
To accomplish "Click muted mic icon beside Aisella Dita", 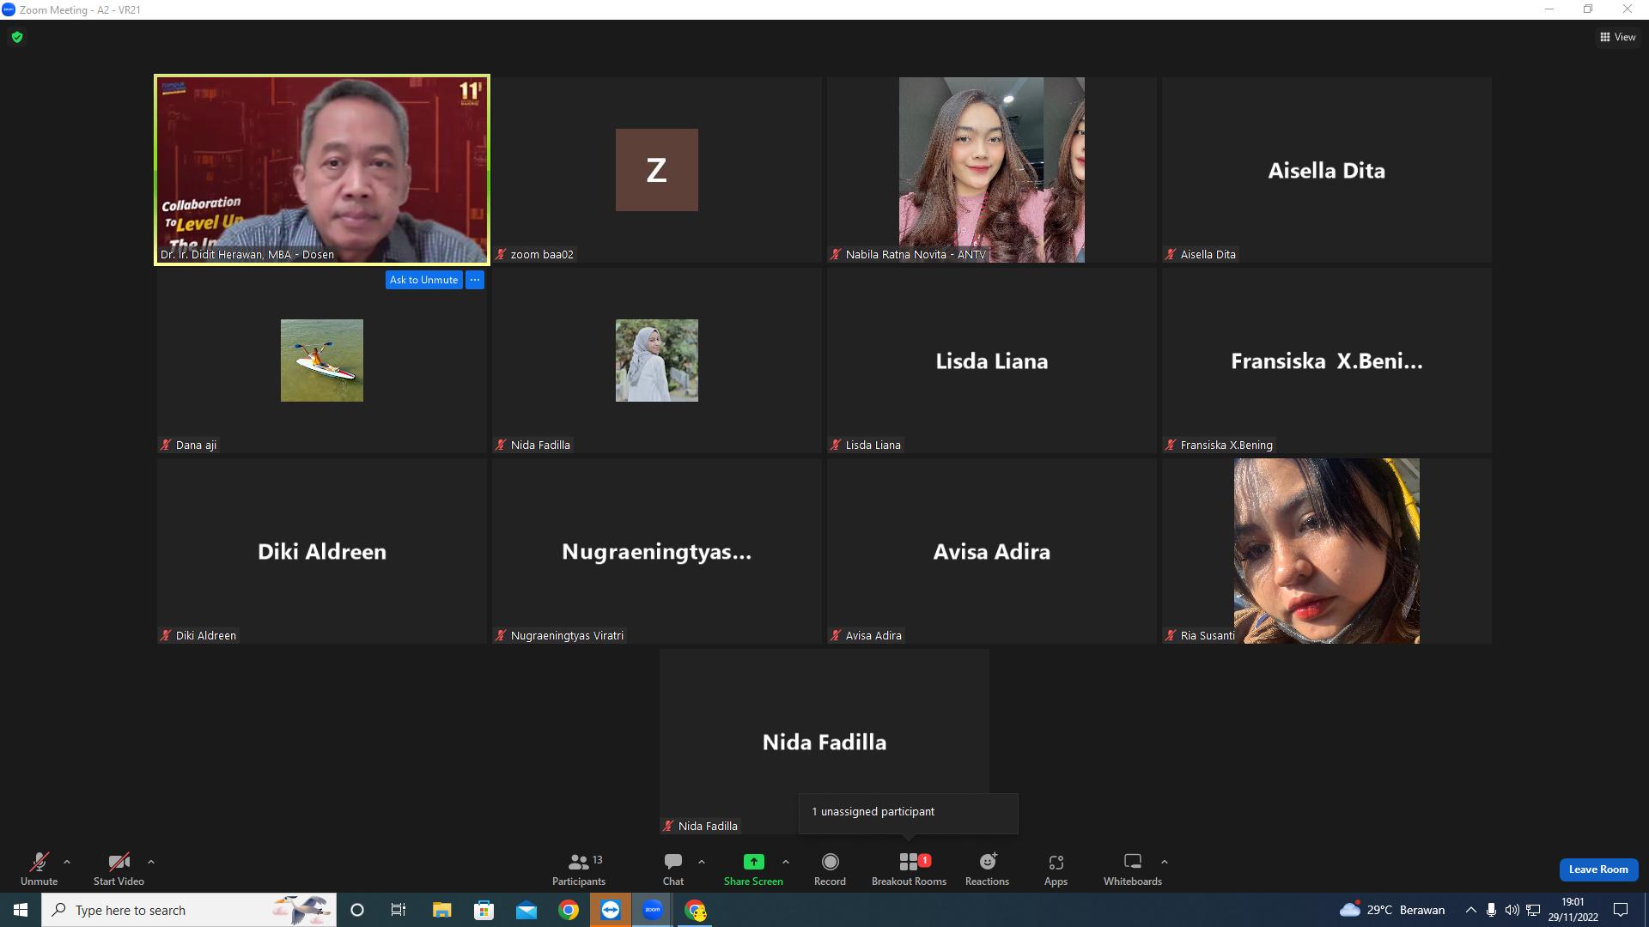I will [1171, 254].
